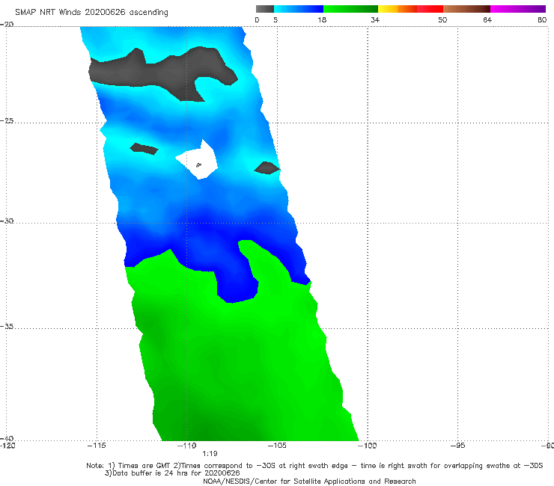The image size is (554, 486).
Task: Click the yellow-orange segment of the color bar
Action: click(x=397, y=9)
